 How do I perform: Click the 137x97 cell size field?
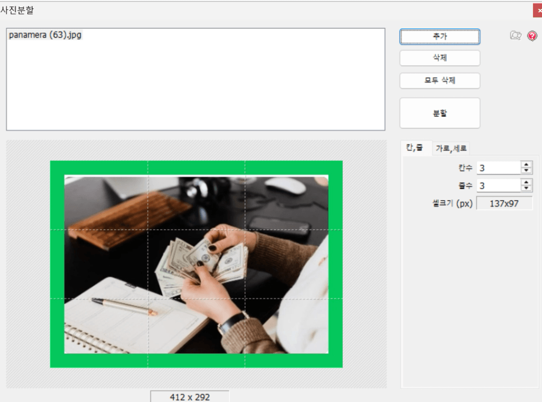[x=504, y=203]
